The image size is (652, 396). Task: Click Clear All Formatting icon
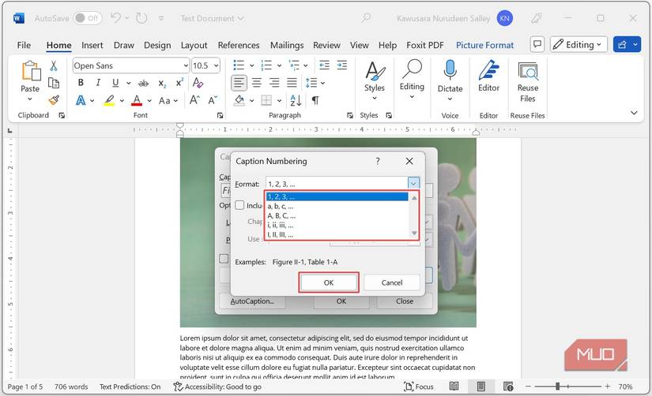coord(198,83)
